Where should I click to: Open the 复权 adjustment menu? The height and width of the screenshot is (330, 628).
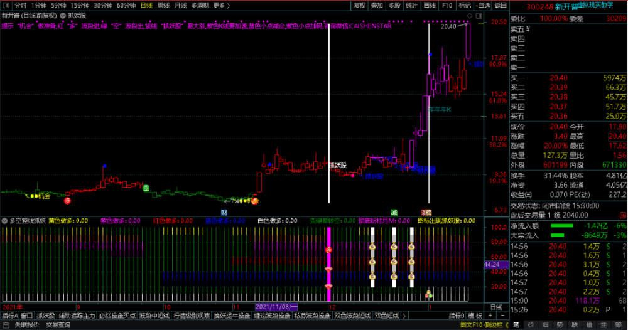point(359,5)
